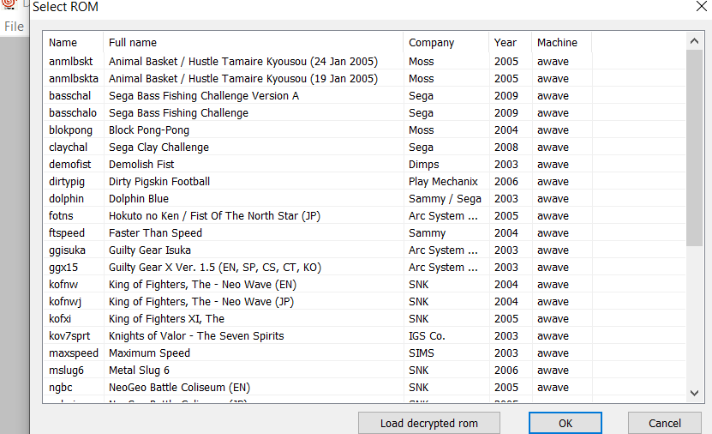Select Metal Slug 6 row
Viewport: 712px width, 434px height.
364,371
